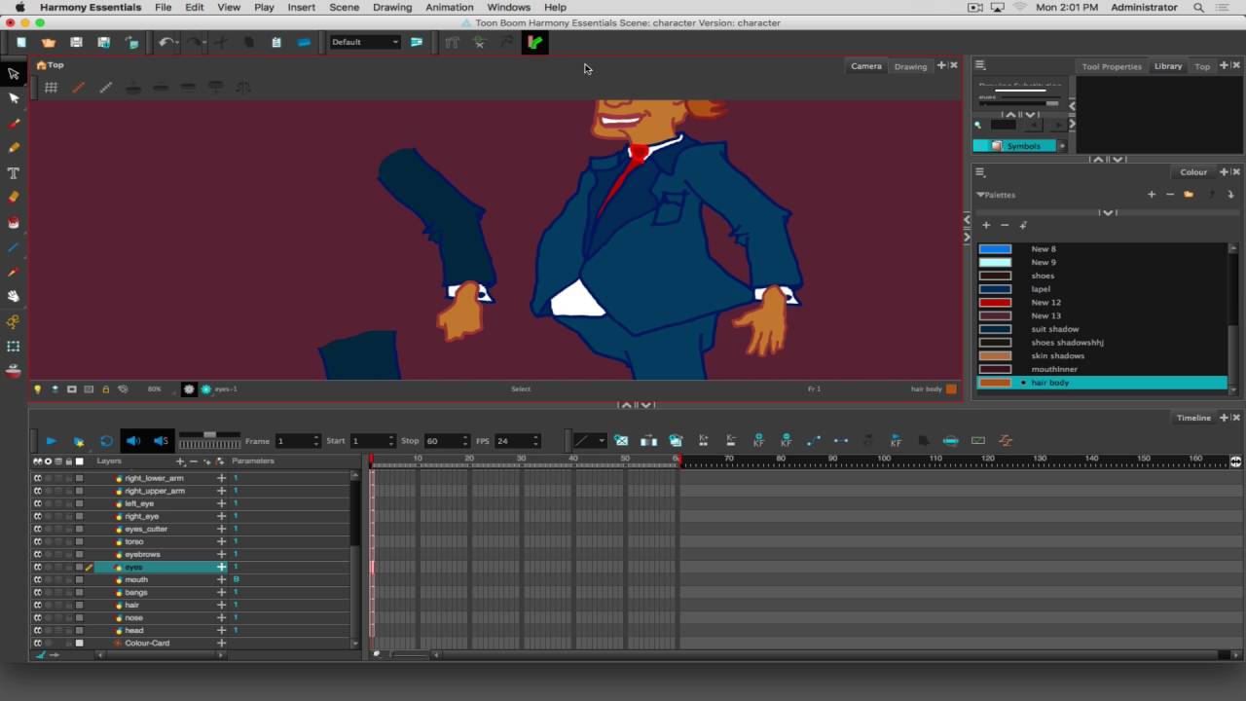Open the Default workspace dropdown
The height and width of the screenshot is (701, 1246).
coord(365,42)
